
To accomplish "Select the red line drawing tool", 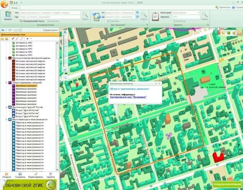I will [17, 39].
